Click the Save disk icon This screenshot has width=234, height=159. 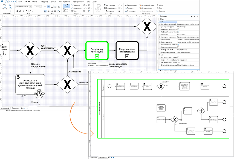click(2, 2)
